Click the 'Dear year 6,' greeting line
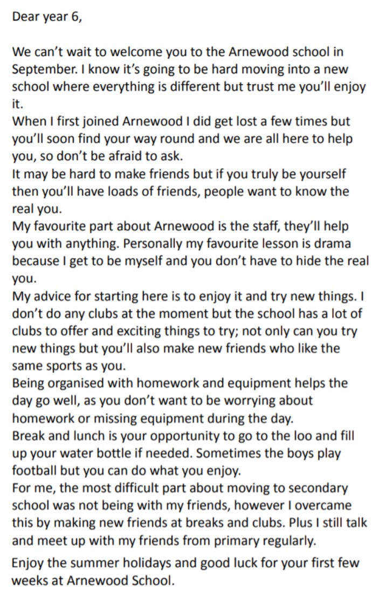Screen dimensions: 386x611 47,18
